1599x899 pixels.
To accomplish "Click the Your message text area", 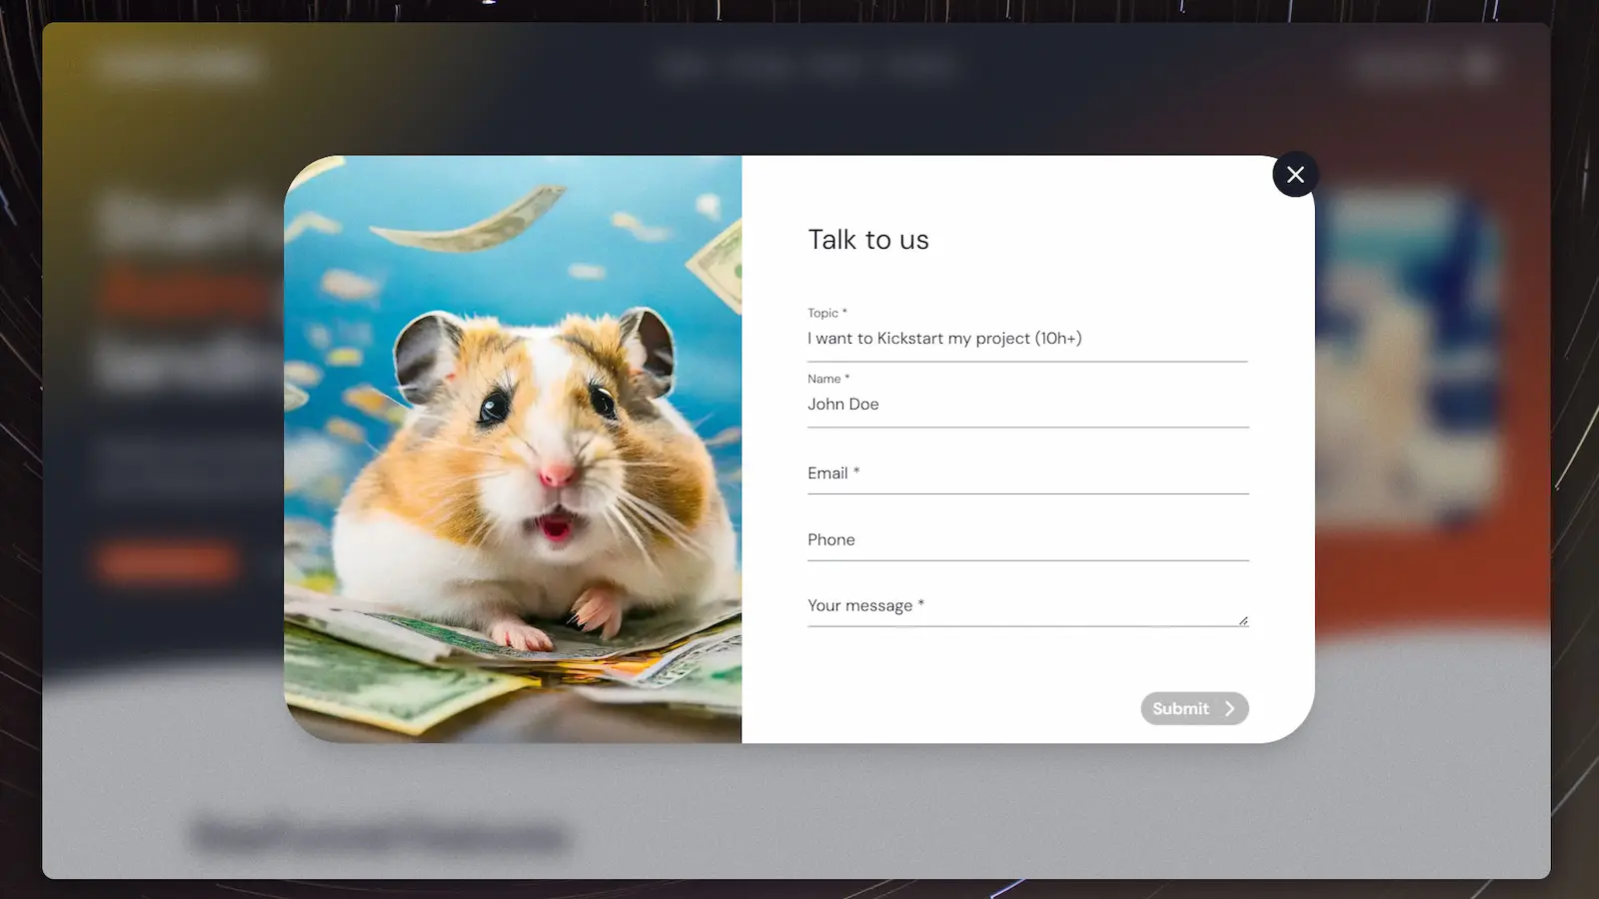I will pos(1027,606).
